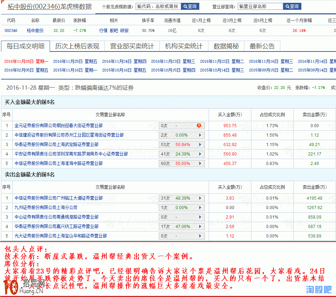Open the 行情 related link
The height and width of the screenshot is (297, 336).
[x=103, y=30]
